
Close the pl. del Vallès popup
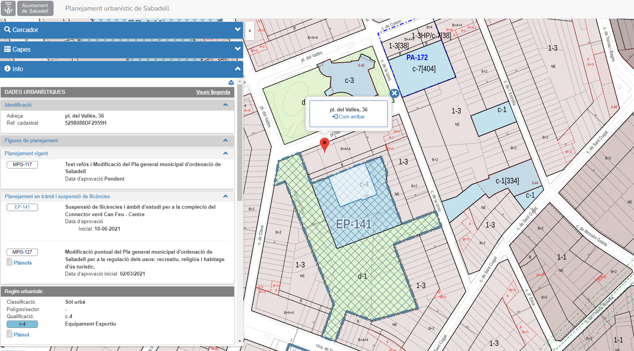394,93
